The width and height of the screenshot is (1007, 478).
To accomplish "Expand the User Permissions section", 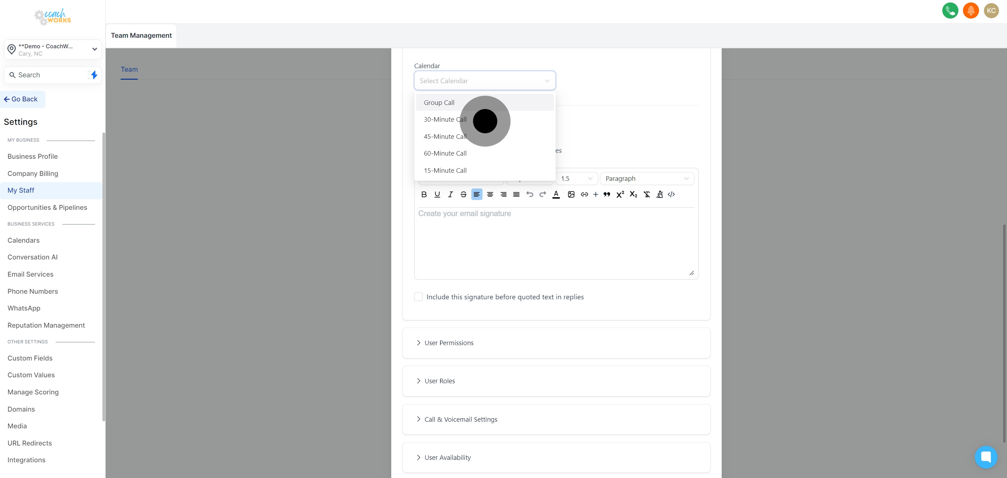I will (449, 343).
